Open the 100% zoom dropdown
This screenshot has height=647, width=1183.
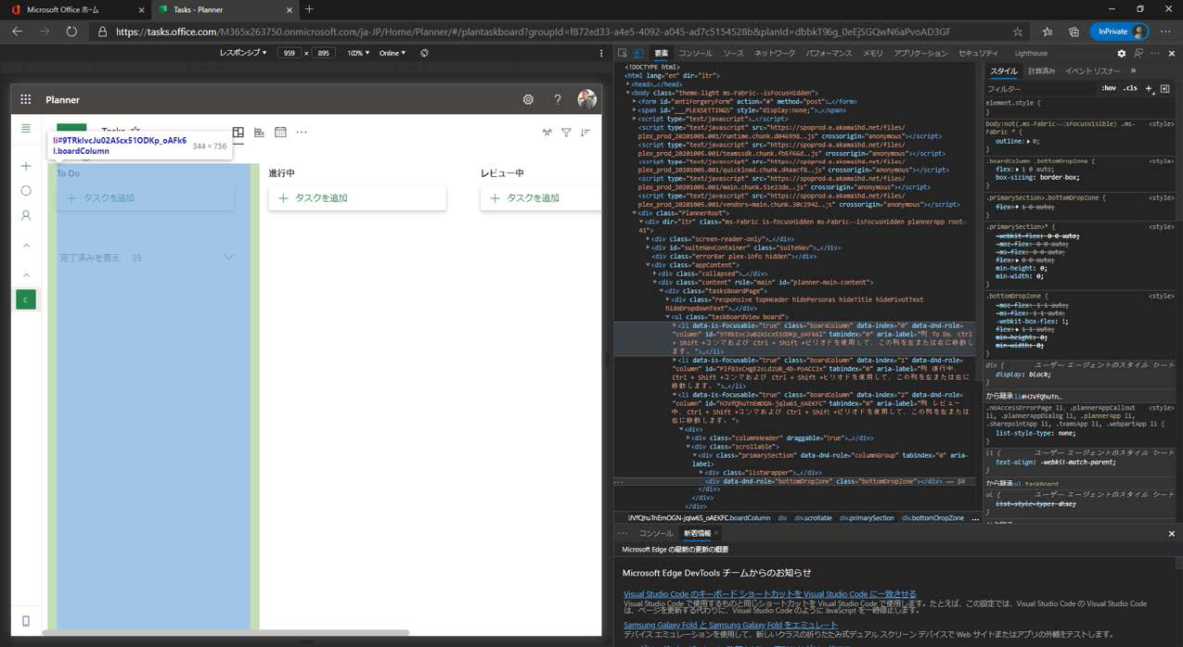point(358,53)
